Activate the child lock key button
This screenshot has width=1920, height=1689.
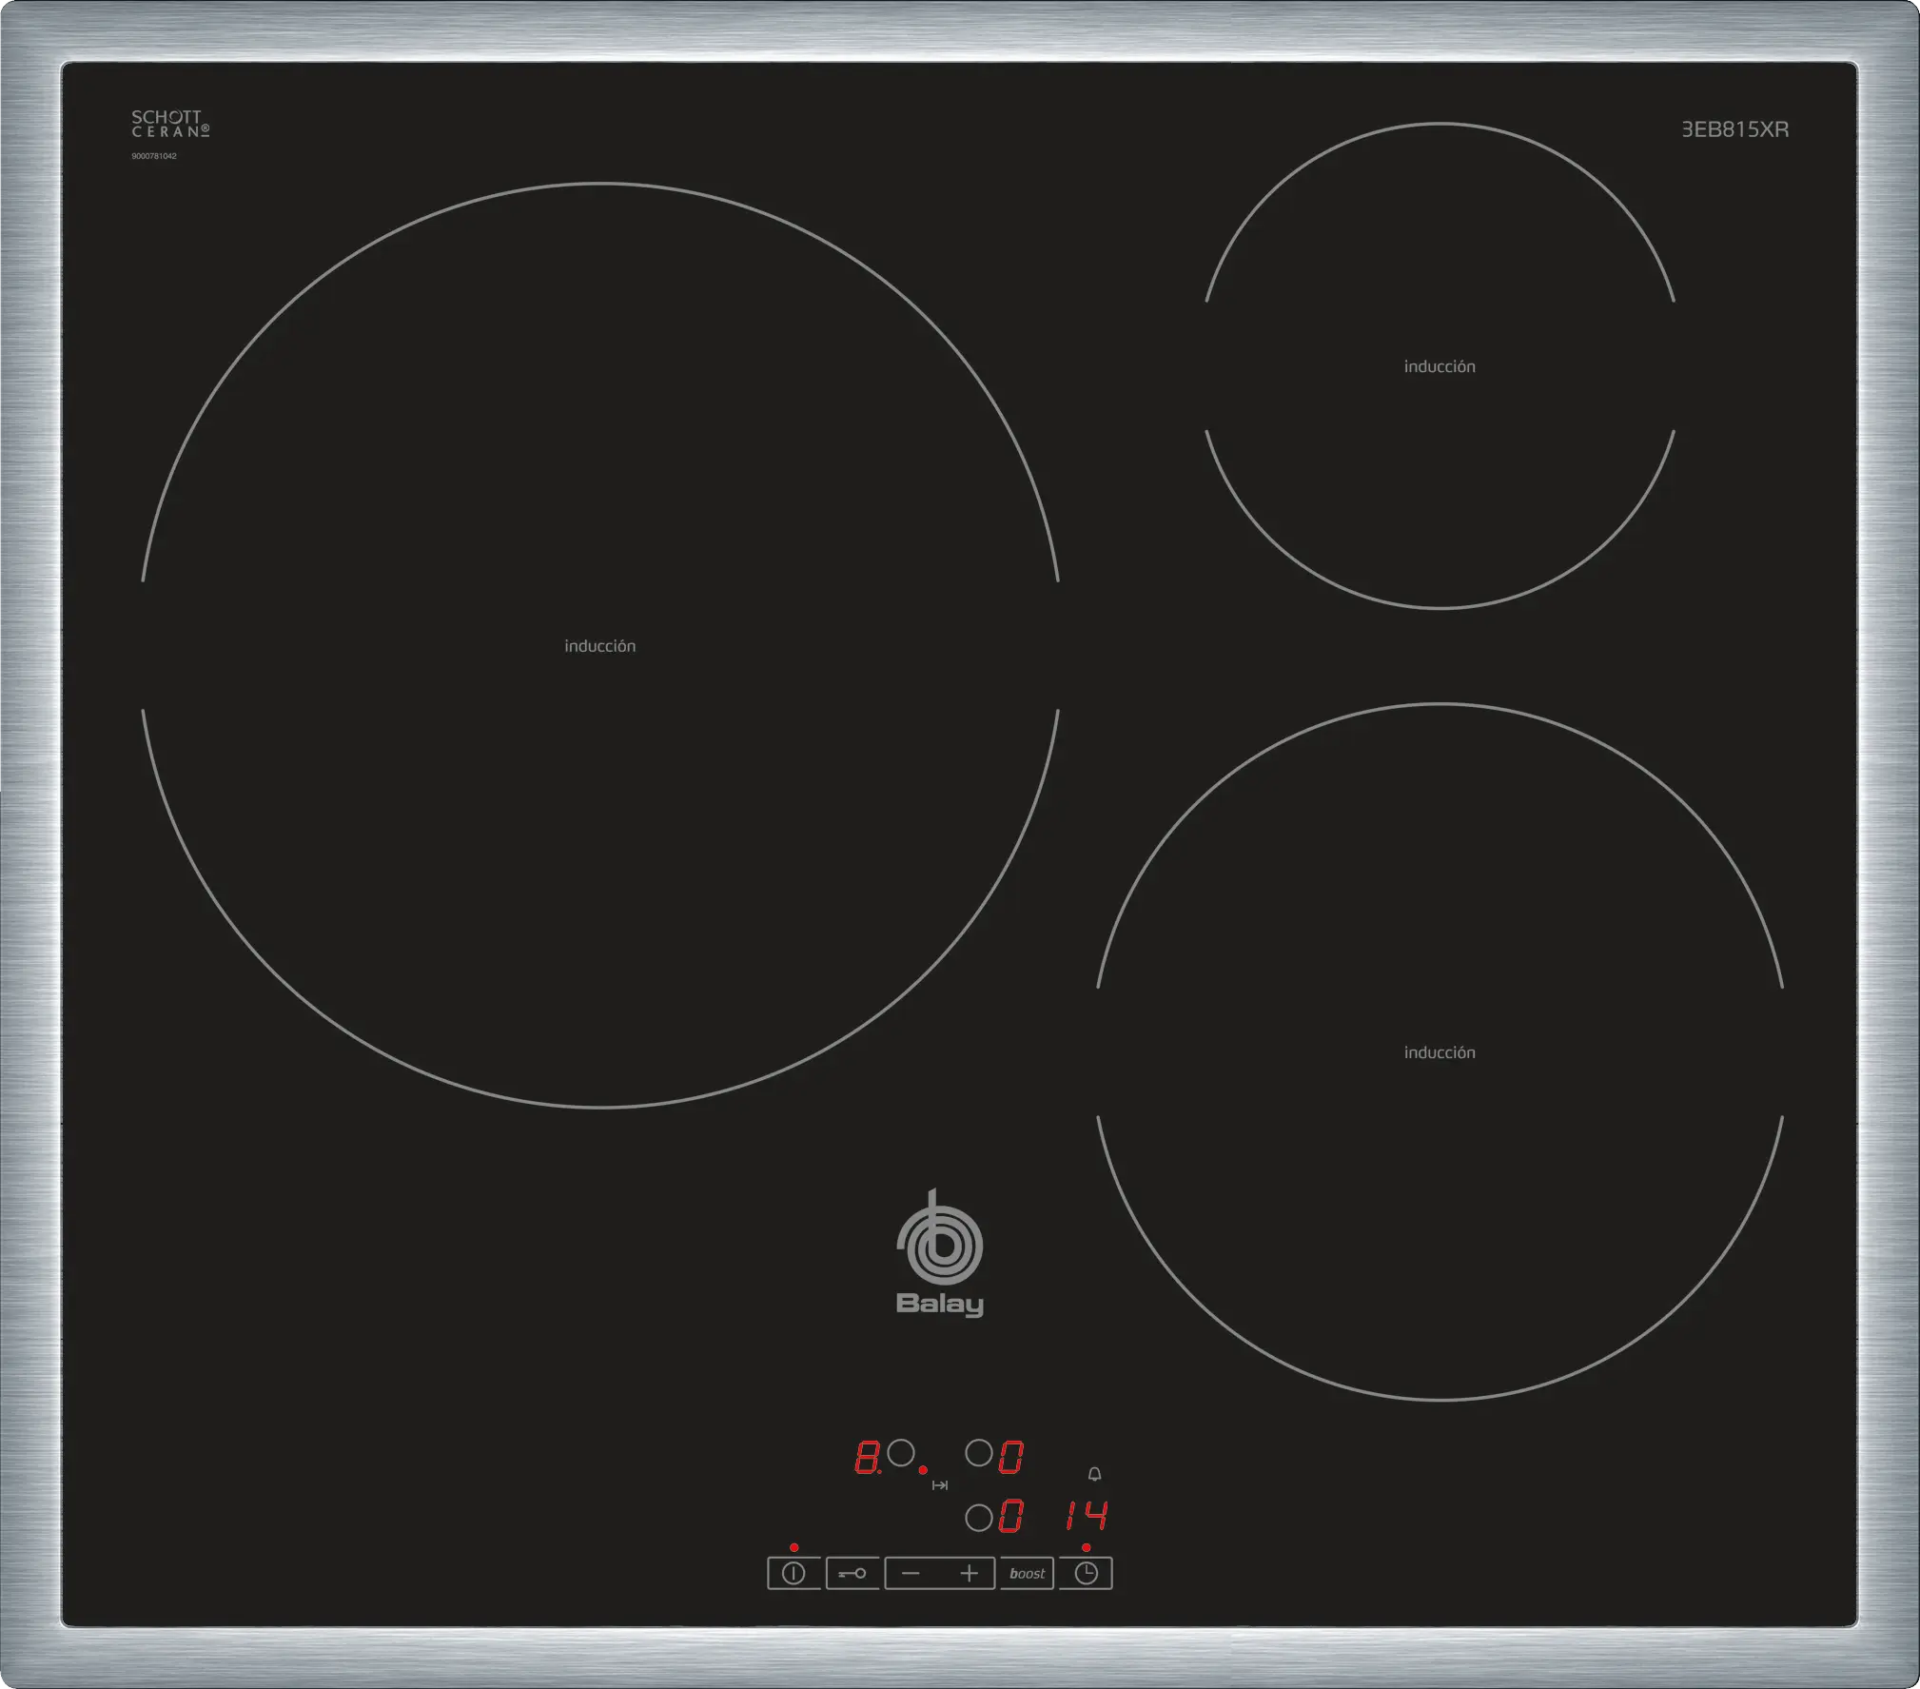[852, 1573]
